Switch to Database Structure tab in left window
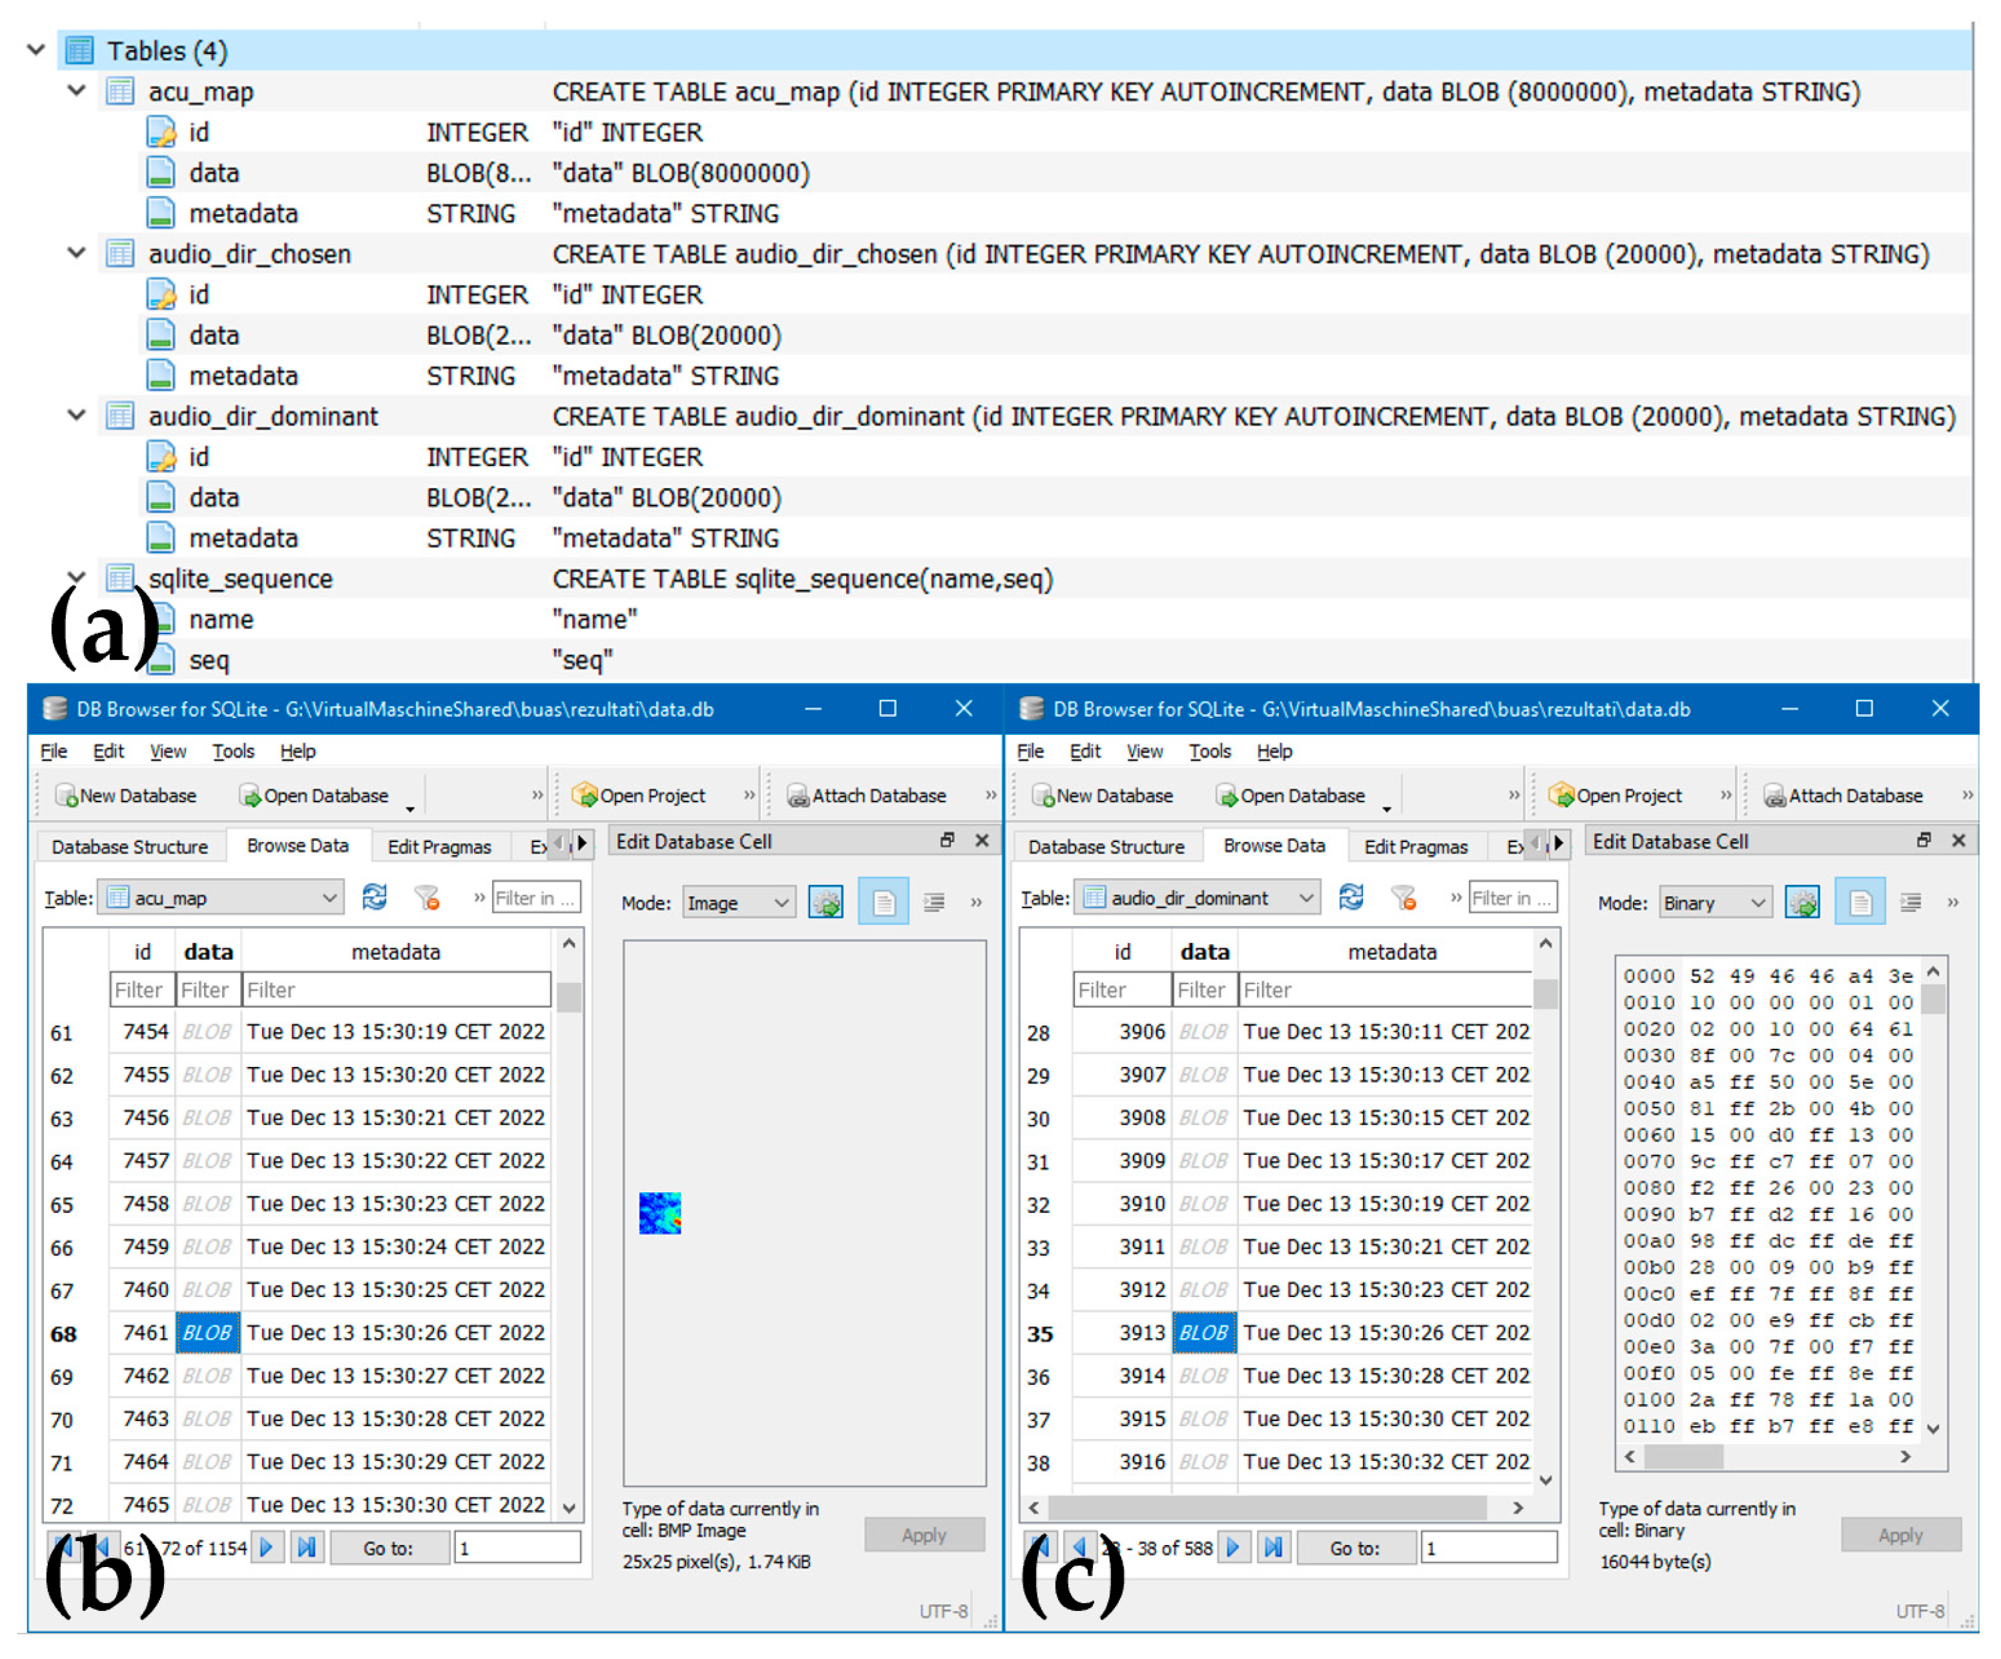Screen dimensions: 2001x1659 tap(129, 846)
